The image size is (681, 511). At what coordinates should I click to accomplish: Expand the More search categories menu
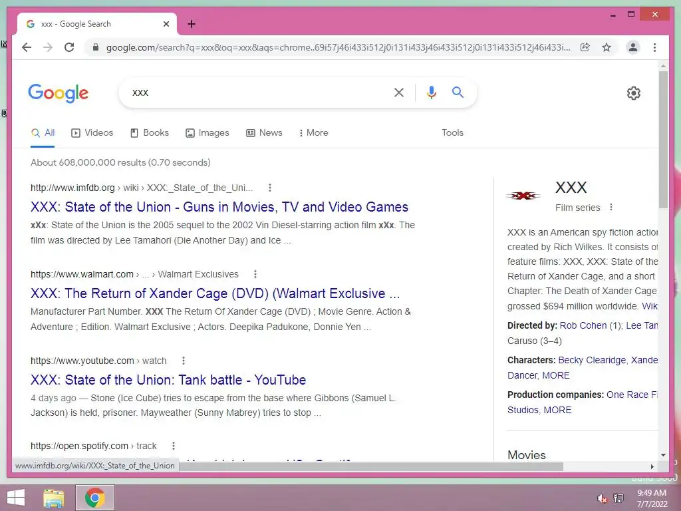(314, 132)
